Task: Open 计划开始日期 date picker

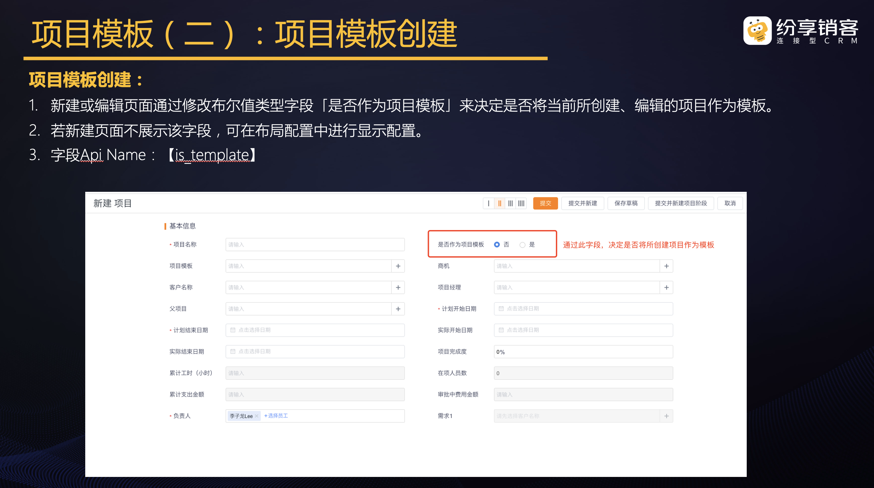Action: (583, 309)
